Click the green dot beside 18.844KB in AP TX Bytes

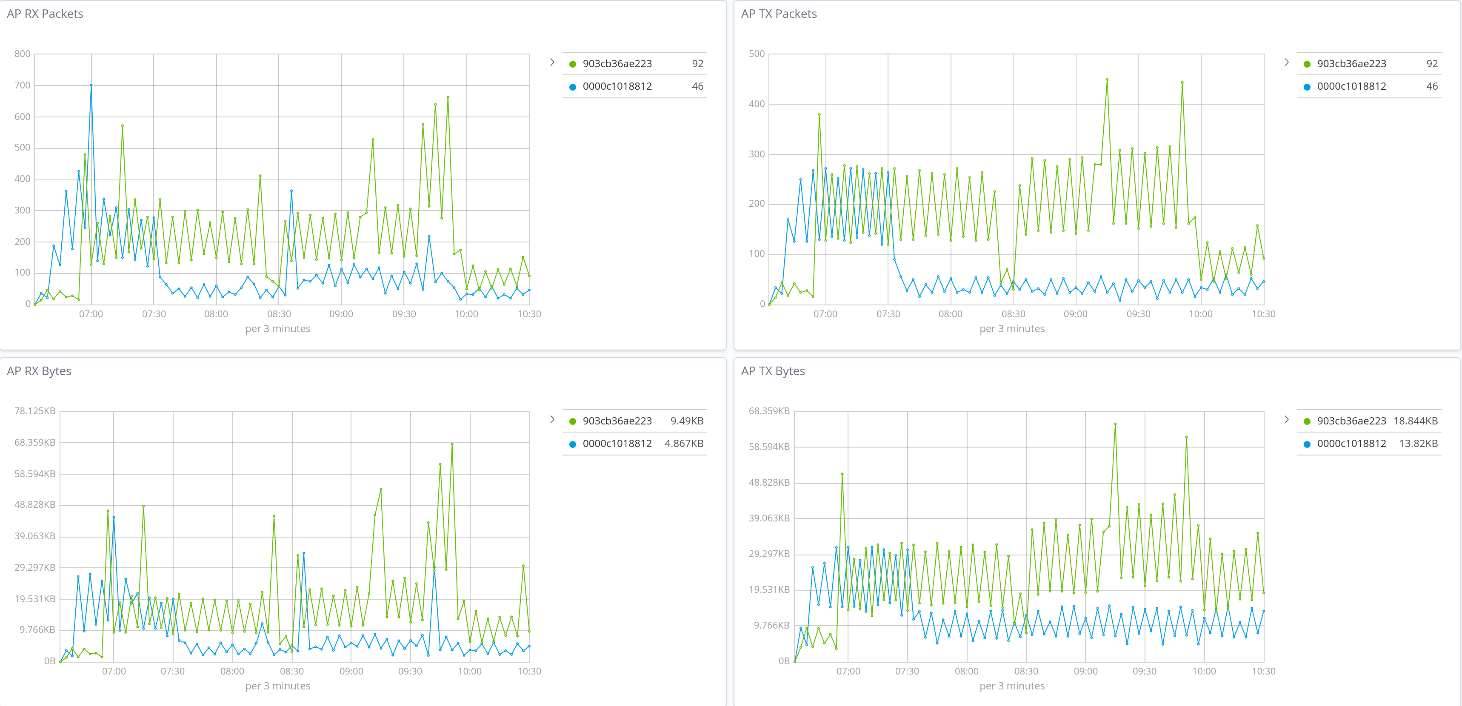[x=1307, y=421]
